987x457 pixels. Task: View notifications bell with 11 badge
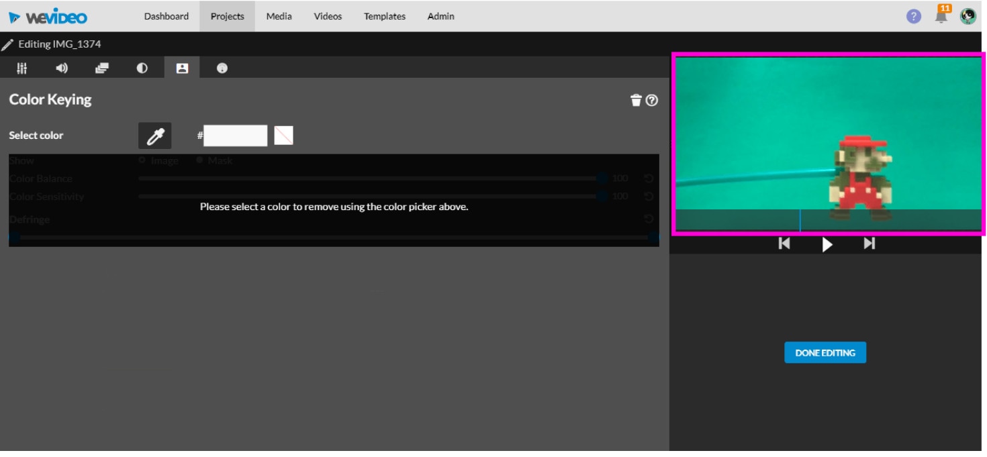(x=941, y=15)
